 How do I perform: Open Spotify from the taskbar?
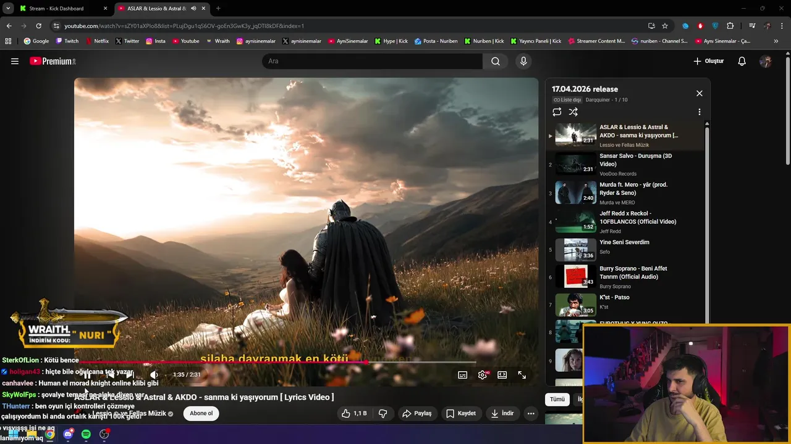click(x=86, y=434)
